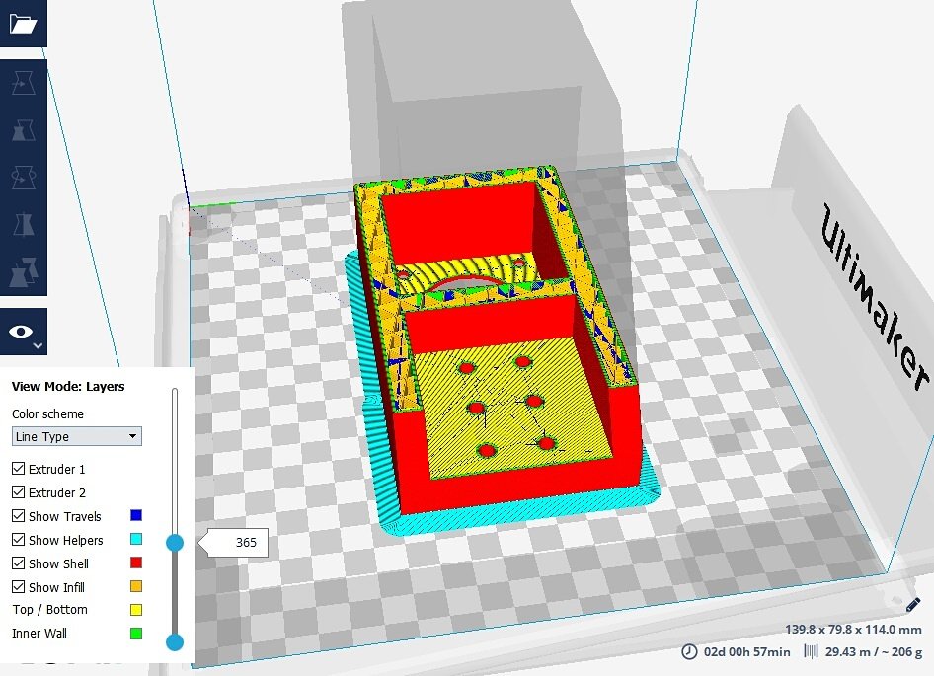Select the Per Model Settings tool icon

point(24,272)
